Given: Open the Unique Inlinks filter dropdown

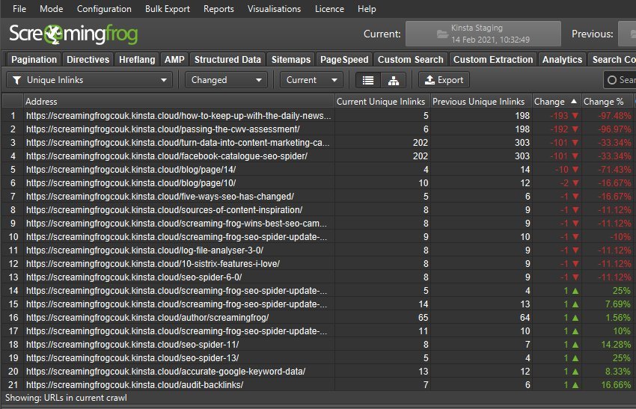Looking at the screenshot, I should [x=89, y=80].
